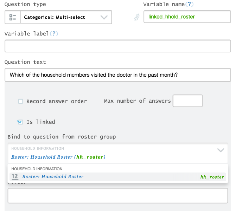
Task: Open the Variable label help question mark
Action: (x=55, y=34)
